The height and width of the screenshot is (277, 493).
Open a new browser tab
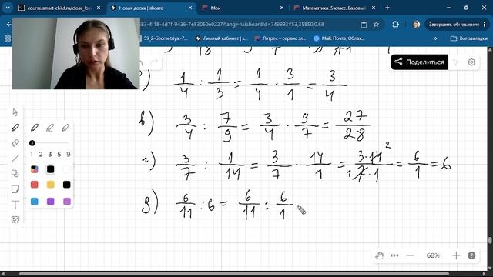(387, 8)
